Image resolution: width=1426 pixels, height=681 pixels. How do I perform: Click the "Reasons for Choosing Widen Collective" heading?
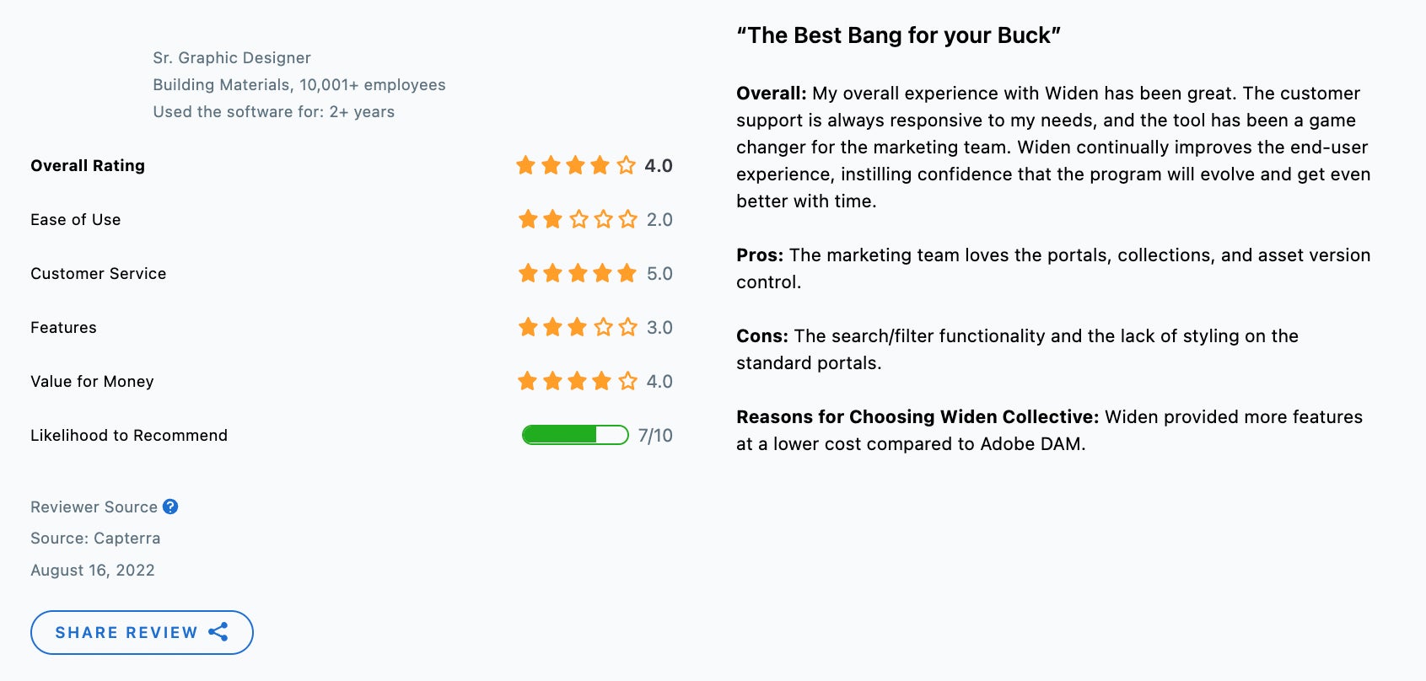click(x=917, y=416)
